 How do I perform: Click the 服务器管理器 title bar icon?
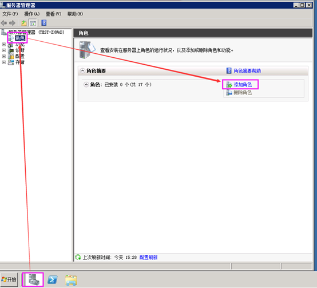tap(3, 5)
